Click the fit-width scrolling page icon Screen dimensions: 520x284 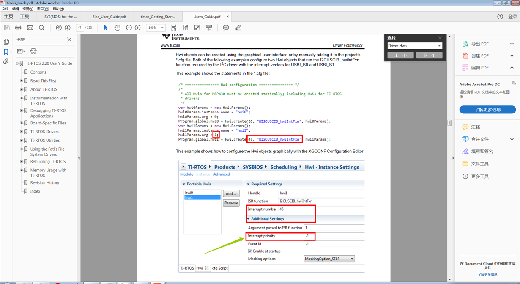[x=174, y=28]
